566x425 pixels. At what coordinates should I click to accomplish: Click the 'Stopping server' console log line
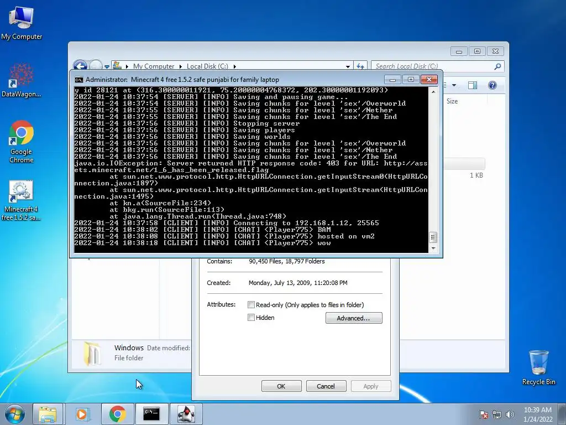point(187,123)
